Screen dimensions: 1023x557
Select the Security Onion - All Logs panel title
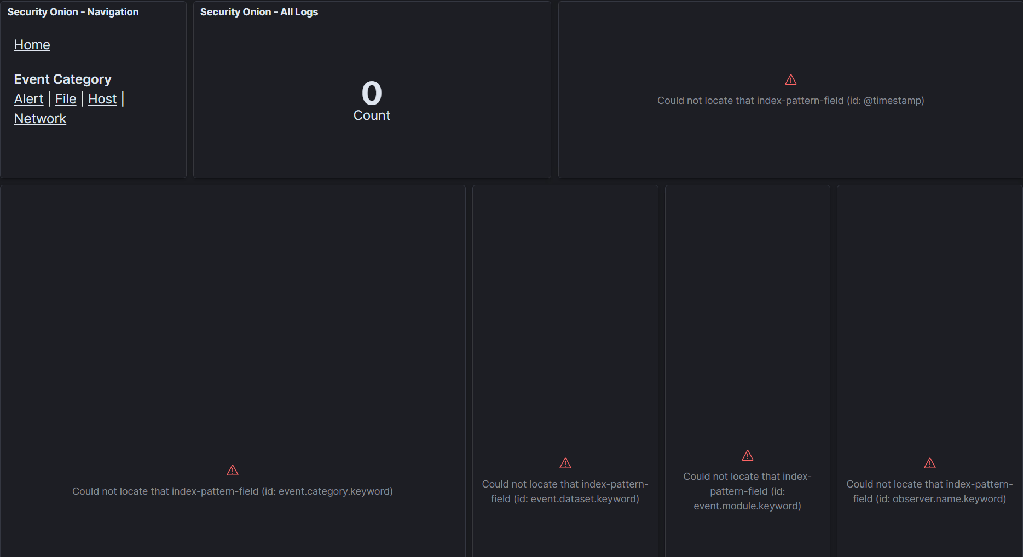(259, 12)
